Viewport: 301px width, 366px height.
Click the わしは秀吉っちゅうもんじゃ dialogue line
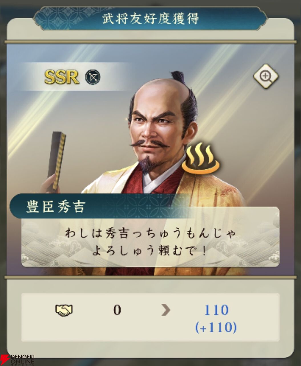(151, 233)
